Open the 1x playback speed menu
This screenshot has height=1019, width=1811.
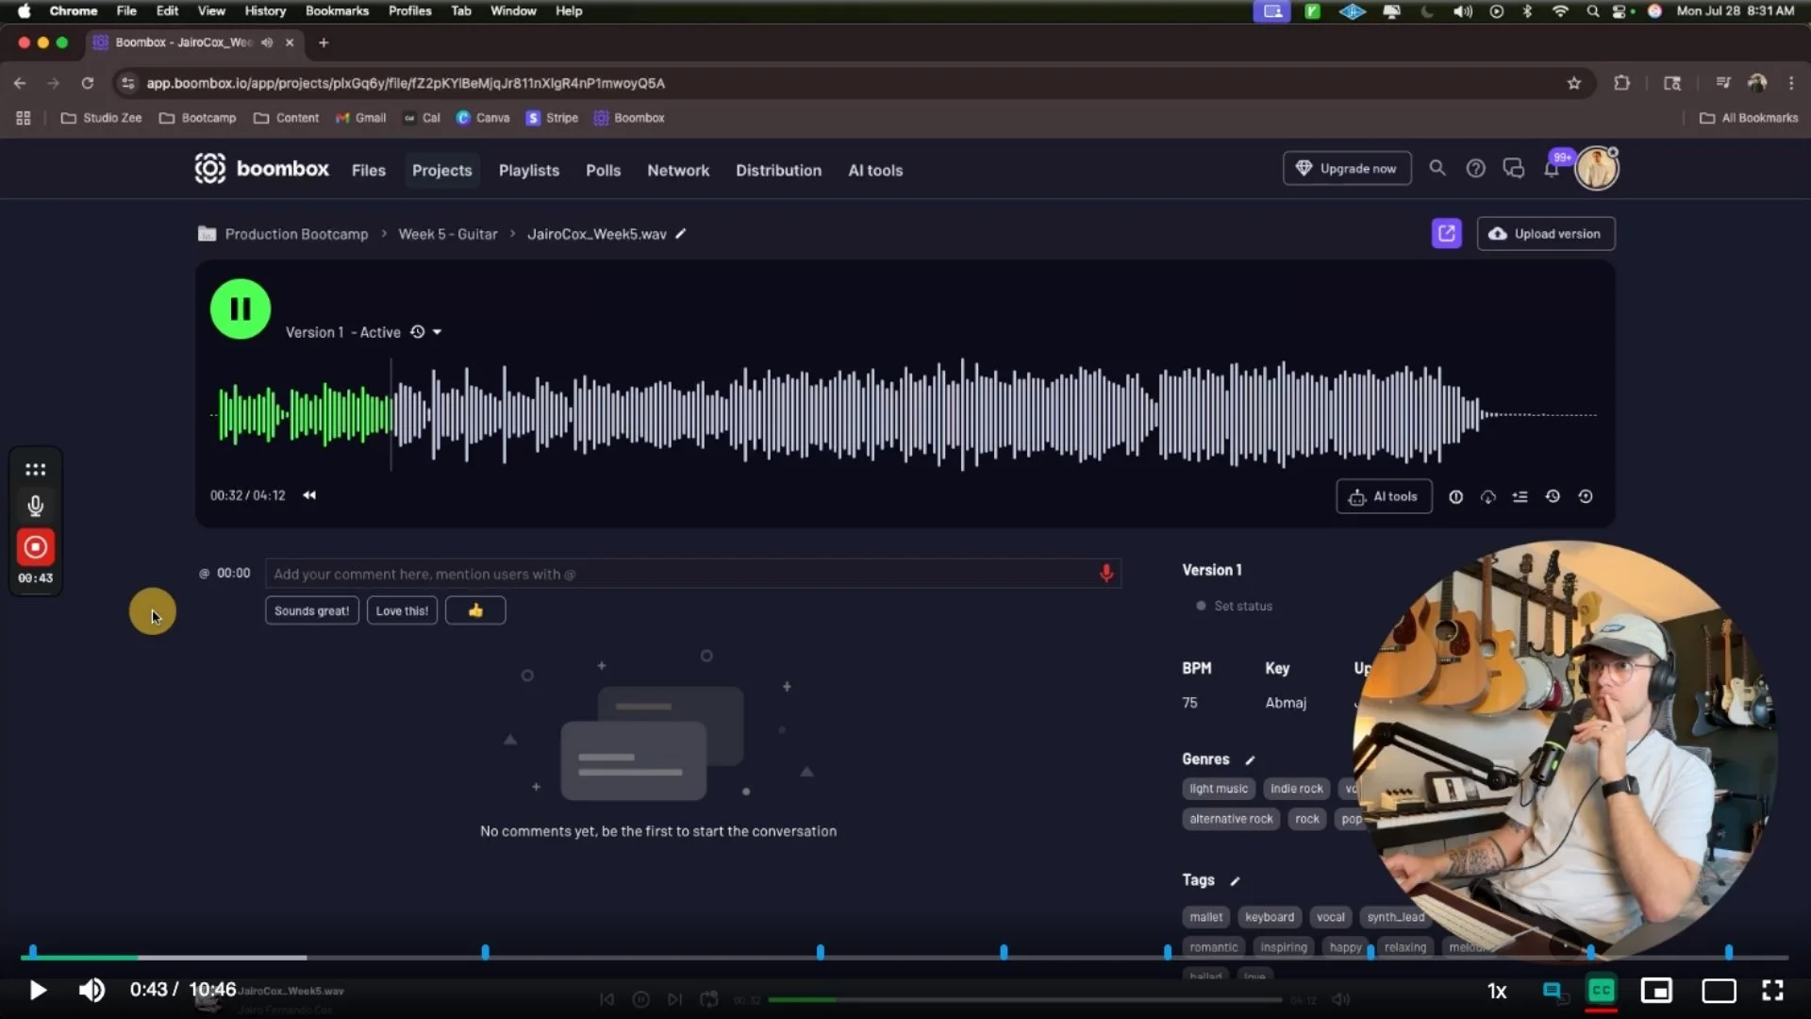coord(1497,991)
